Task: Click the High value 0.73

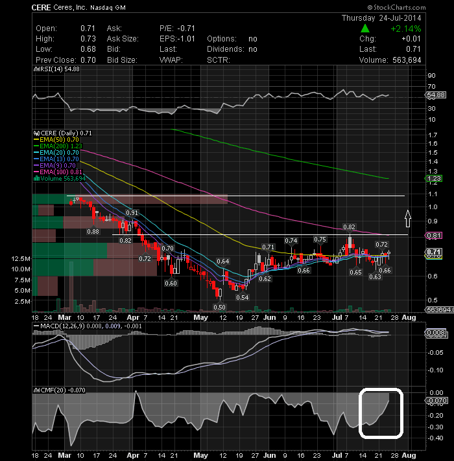Action: 88,39
